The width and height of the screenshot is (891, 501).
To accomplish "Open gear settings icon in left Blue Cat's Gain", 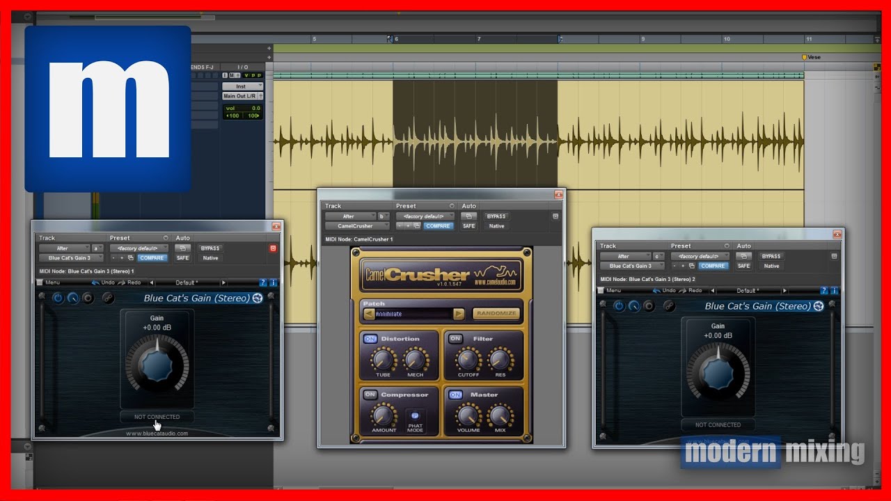I will tap(88, 298).
